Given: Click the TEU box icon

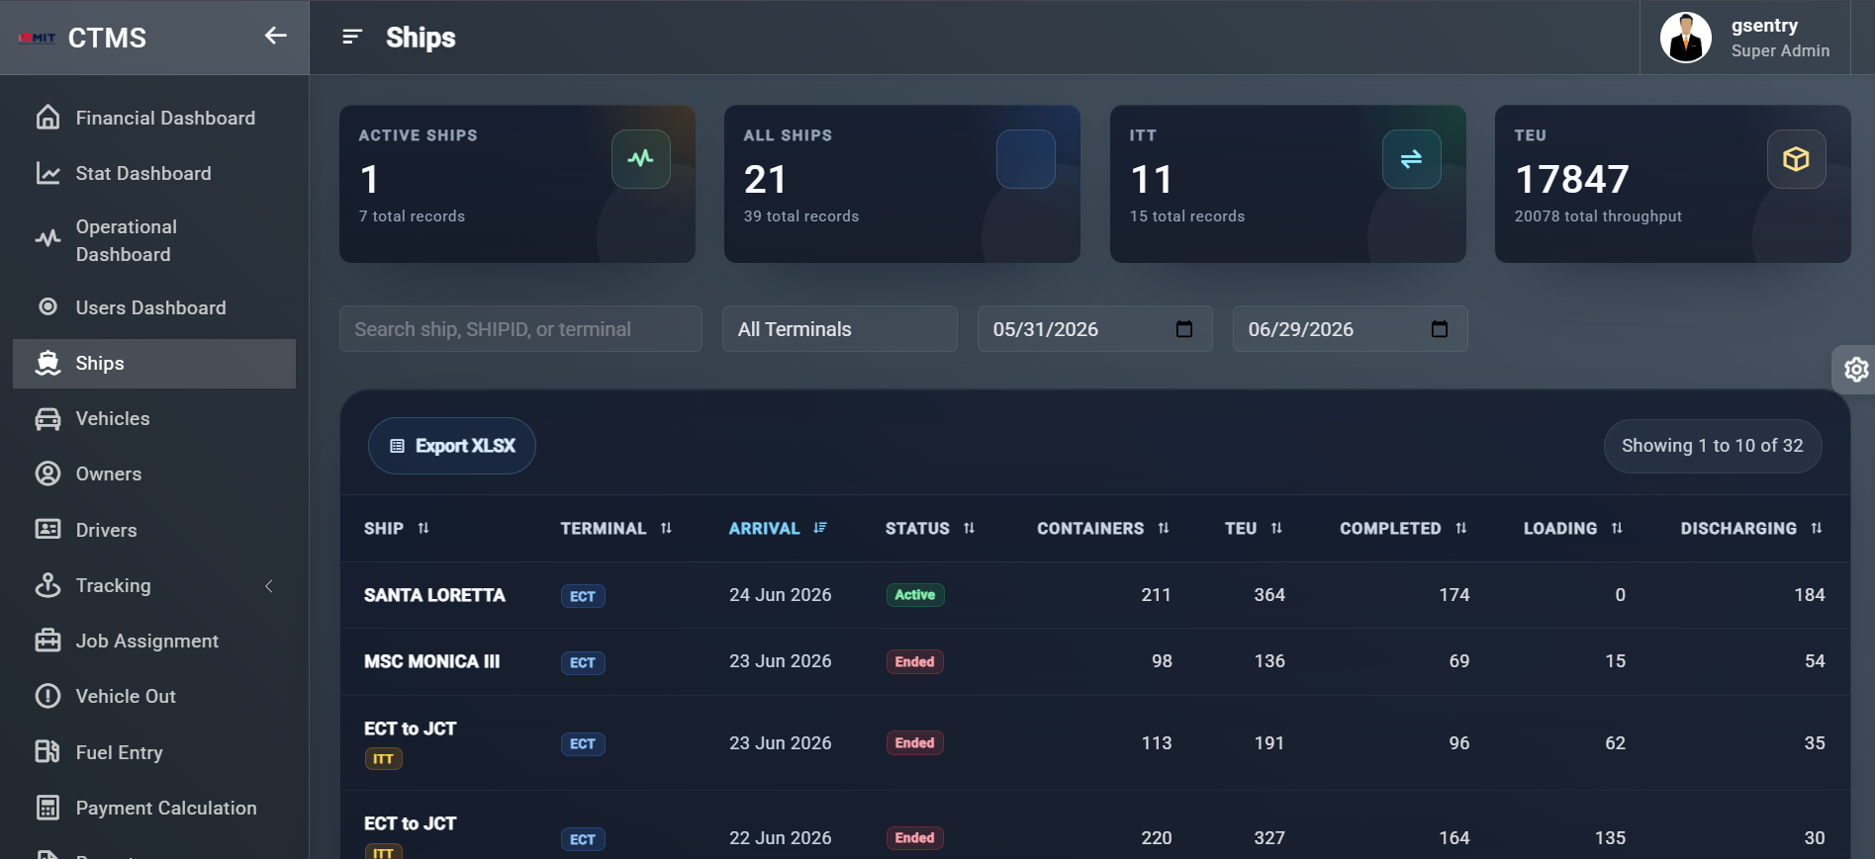Looking at the screenshot, I should point(1797,158).
